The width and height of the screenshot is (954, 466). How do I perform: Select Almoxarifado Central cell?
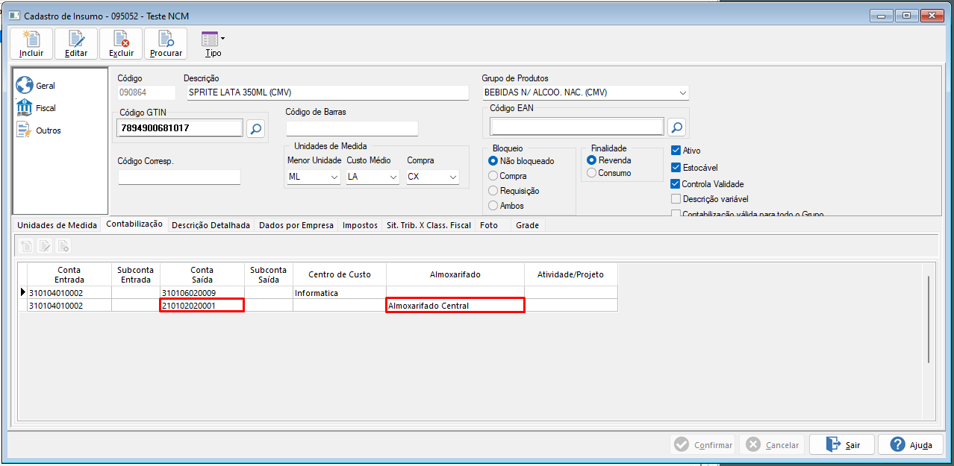click(455, 305)
